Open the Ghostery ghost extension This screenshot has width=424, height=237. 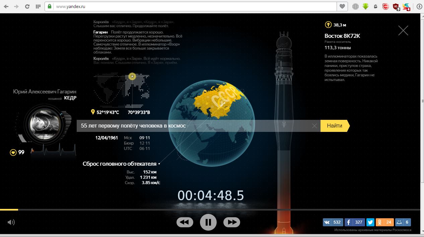[x=376, y=6]
